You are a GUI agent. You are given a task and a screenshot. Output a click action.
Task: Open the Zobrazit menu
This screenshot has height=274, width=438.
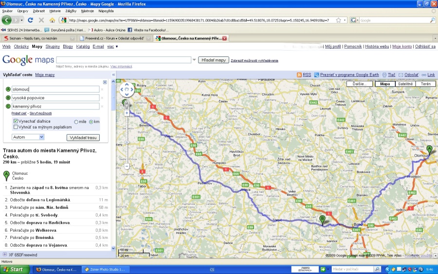tap(38, 11)
